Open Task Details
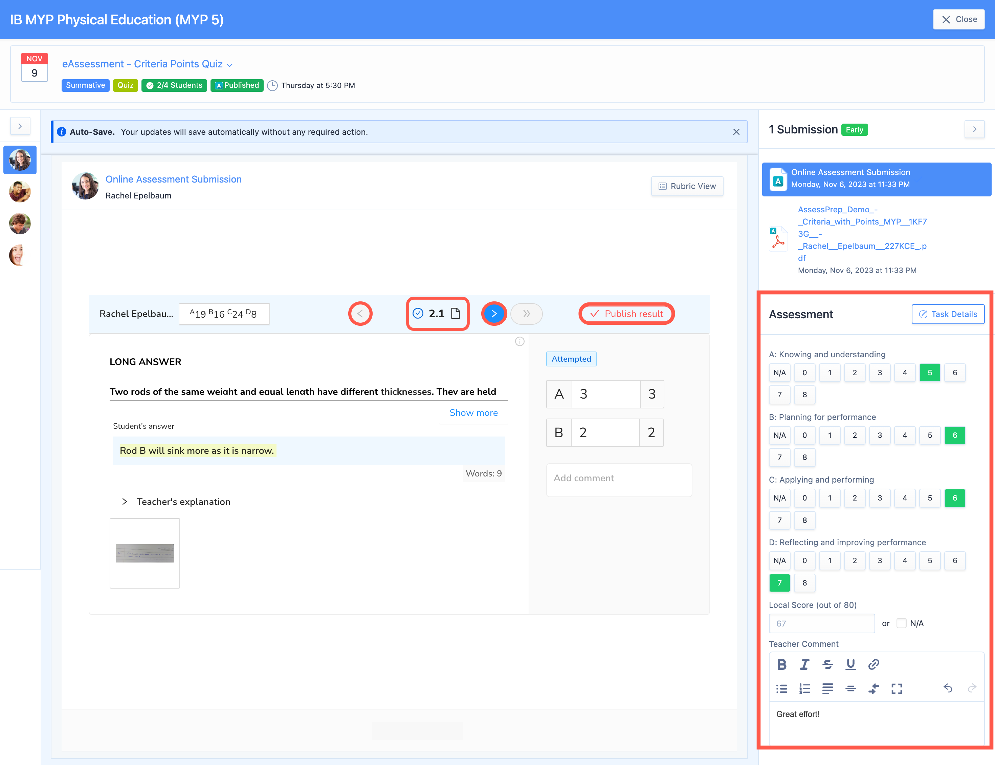Screen dimensions: 995x765 [x=948, y=314]
